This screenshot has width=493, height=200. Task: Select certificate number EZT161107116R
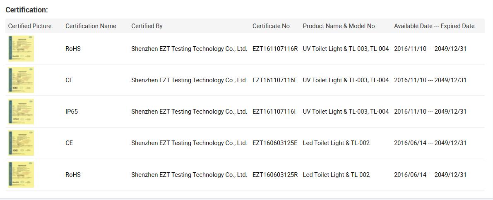pyautogui.click(x=275, y=49)
